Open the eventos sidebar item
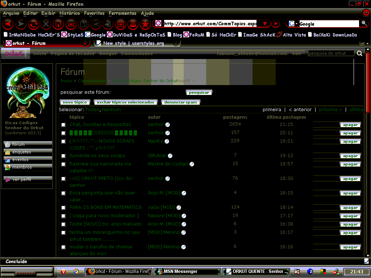The height and width of the screenshot is (278, 371). [28, 160]
